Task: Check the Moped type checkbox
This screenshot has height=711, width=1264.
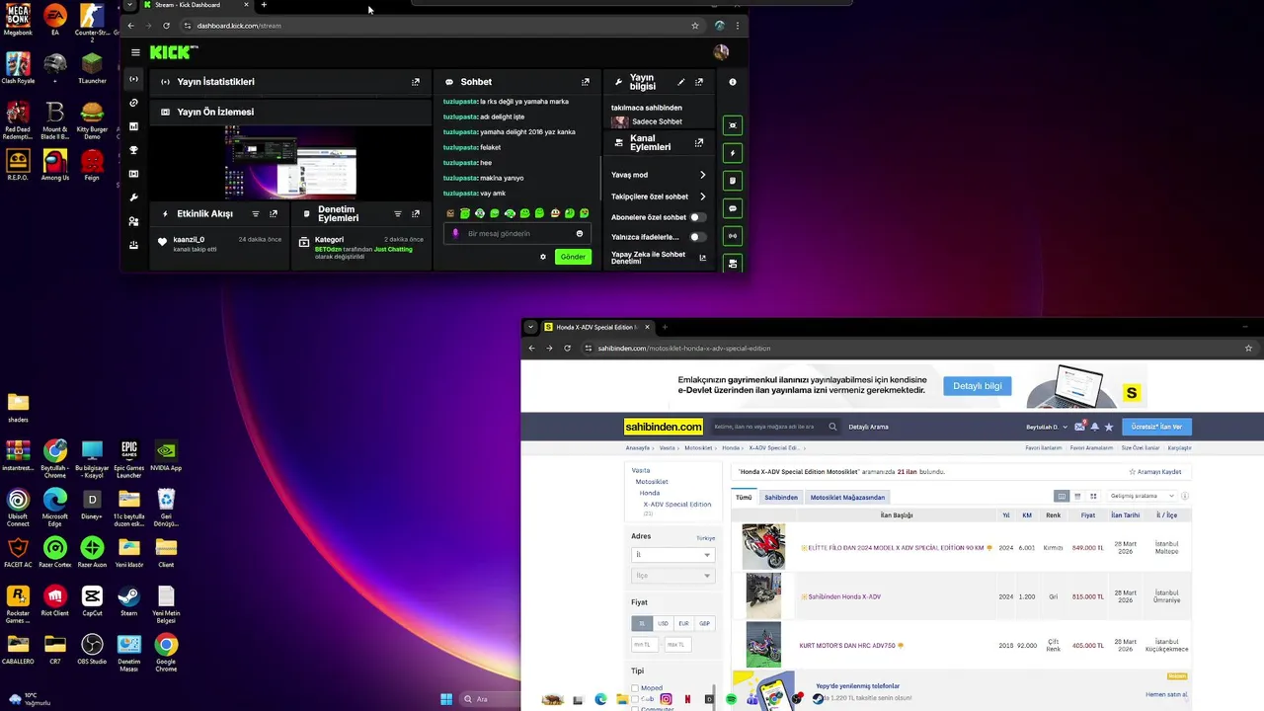Action: (x=635, y=688)
